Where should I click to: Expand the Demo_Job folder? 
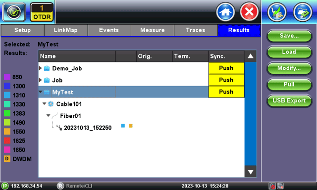coord(40,68)
